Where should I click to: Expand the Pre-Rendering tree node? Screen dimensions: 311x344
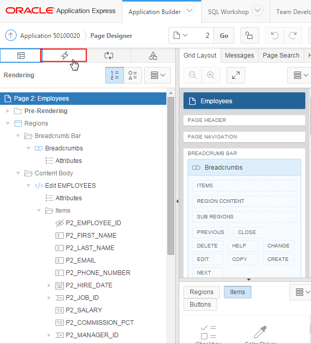(8, 111)
